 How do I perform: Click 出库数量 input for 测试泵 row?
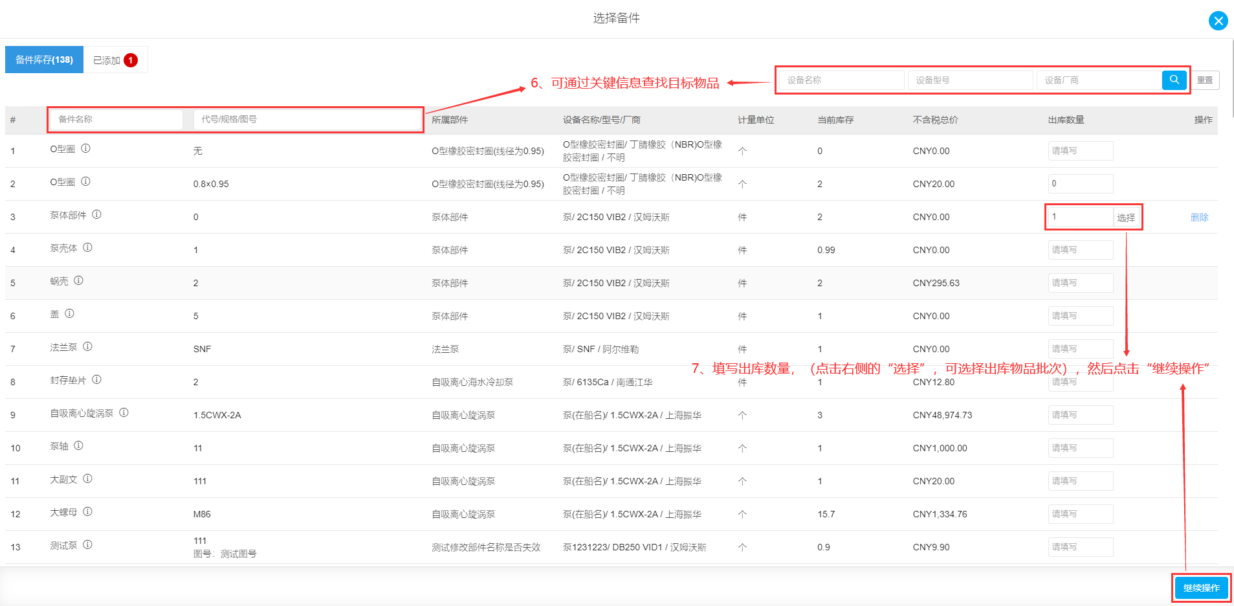click(1081, 547)
